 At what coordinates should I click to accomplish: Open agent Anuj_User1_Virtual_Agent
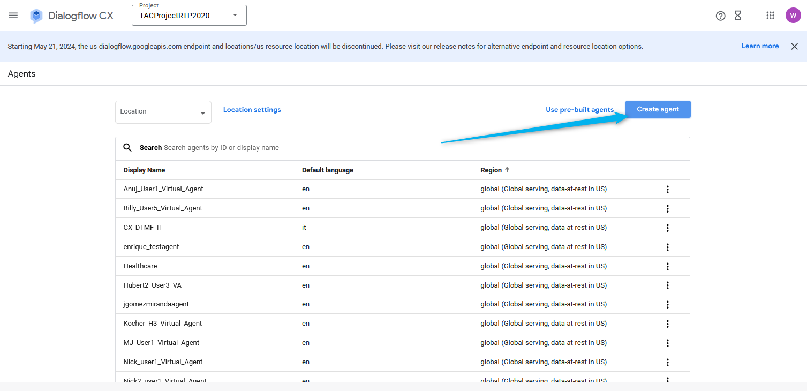pyautogui.click(x=163, y=189)
